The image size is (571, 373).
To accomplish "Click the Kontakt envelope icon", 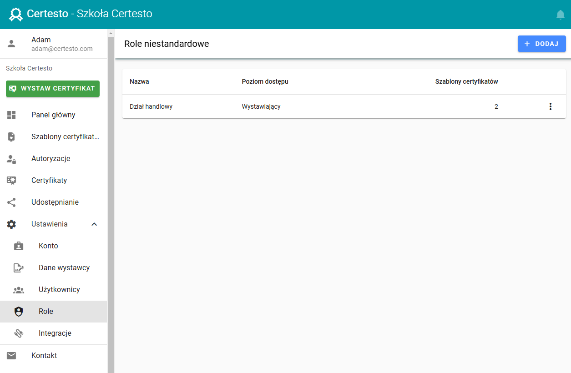I will click(11, 356).
